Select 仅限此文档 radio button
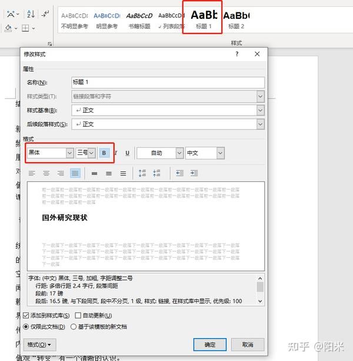The width and height of the screenshot is (353, 361). point(26,327)
